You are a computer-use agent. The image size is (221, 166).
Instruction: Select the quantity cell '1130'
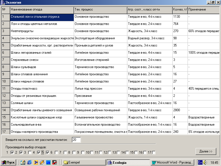pos(180,17)
